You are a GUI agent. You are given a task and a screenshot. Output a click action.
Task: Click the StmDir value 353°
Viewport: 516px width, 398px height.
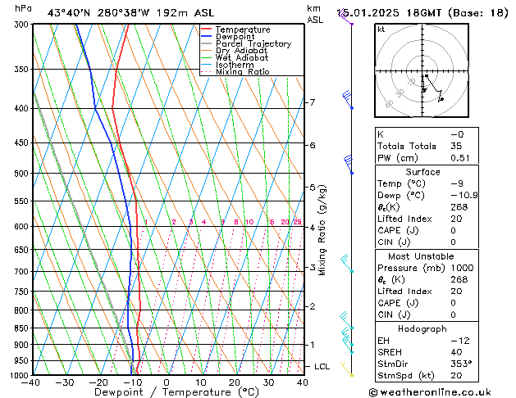tap(461, 364)
